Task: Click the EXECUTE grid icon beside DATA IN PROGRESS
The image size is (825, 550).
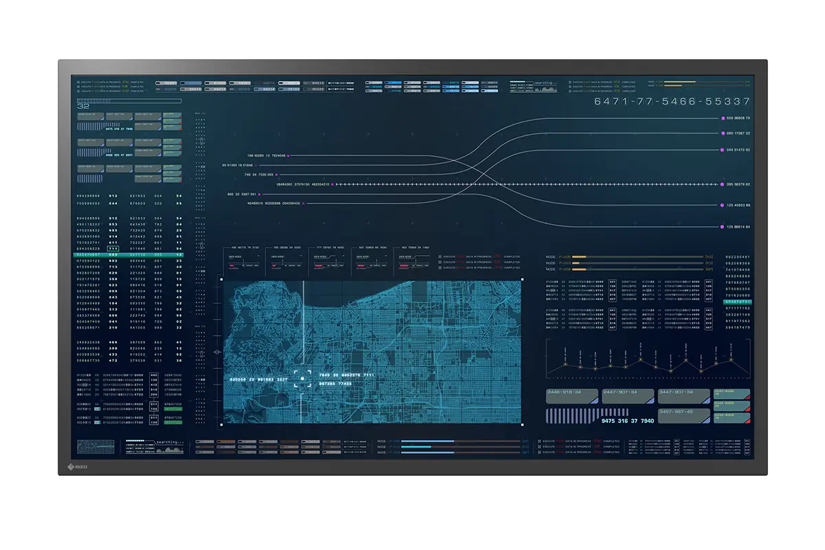Action: click(440, 256)
